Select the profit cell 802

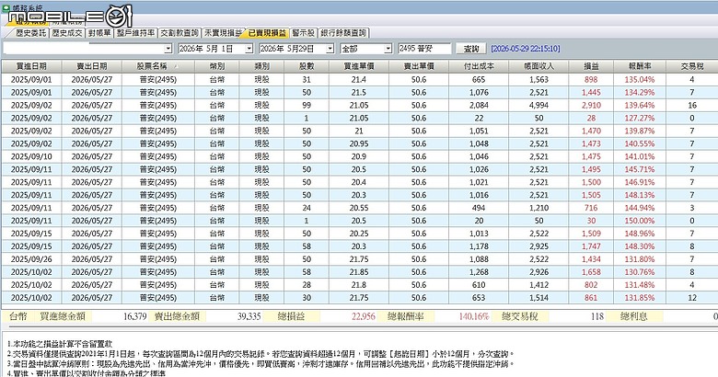(591, 284)
